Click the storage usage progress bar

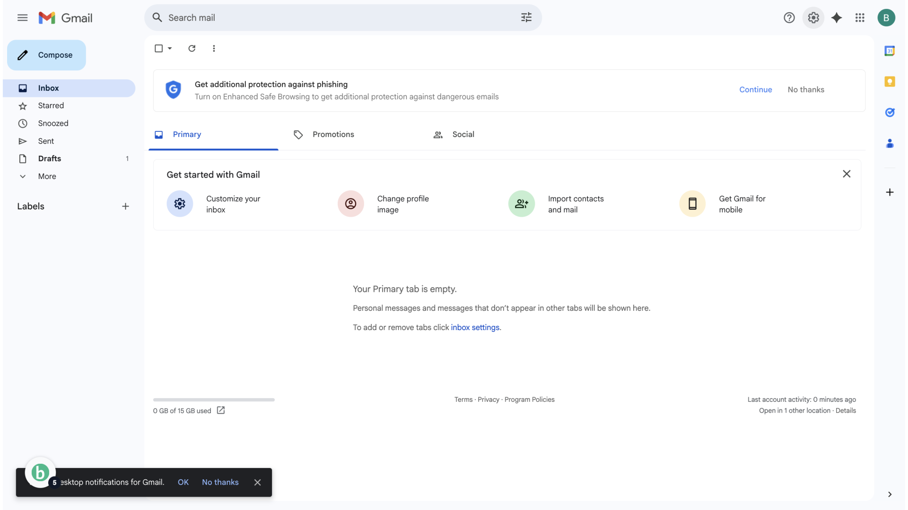tap(214, 399)
